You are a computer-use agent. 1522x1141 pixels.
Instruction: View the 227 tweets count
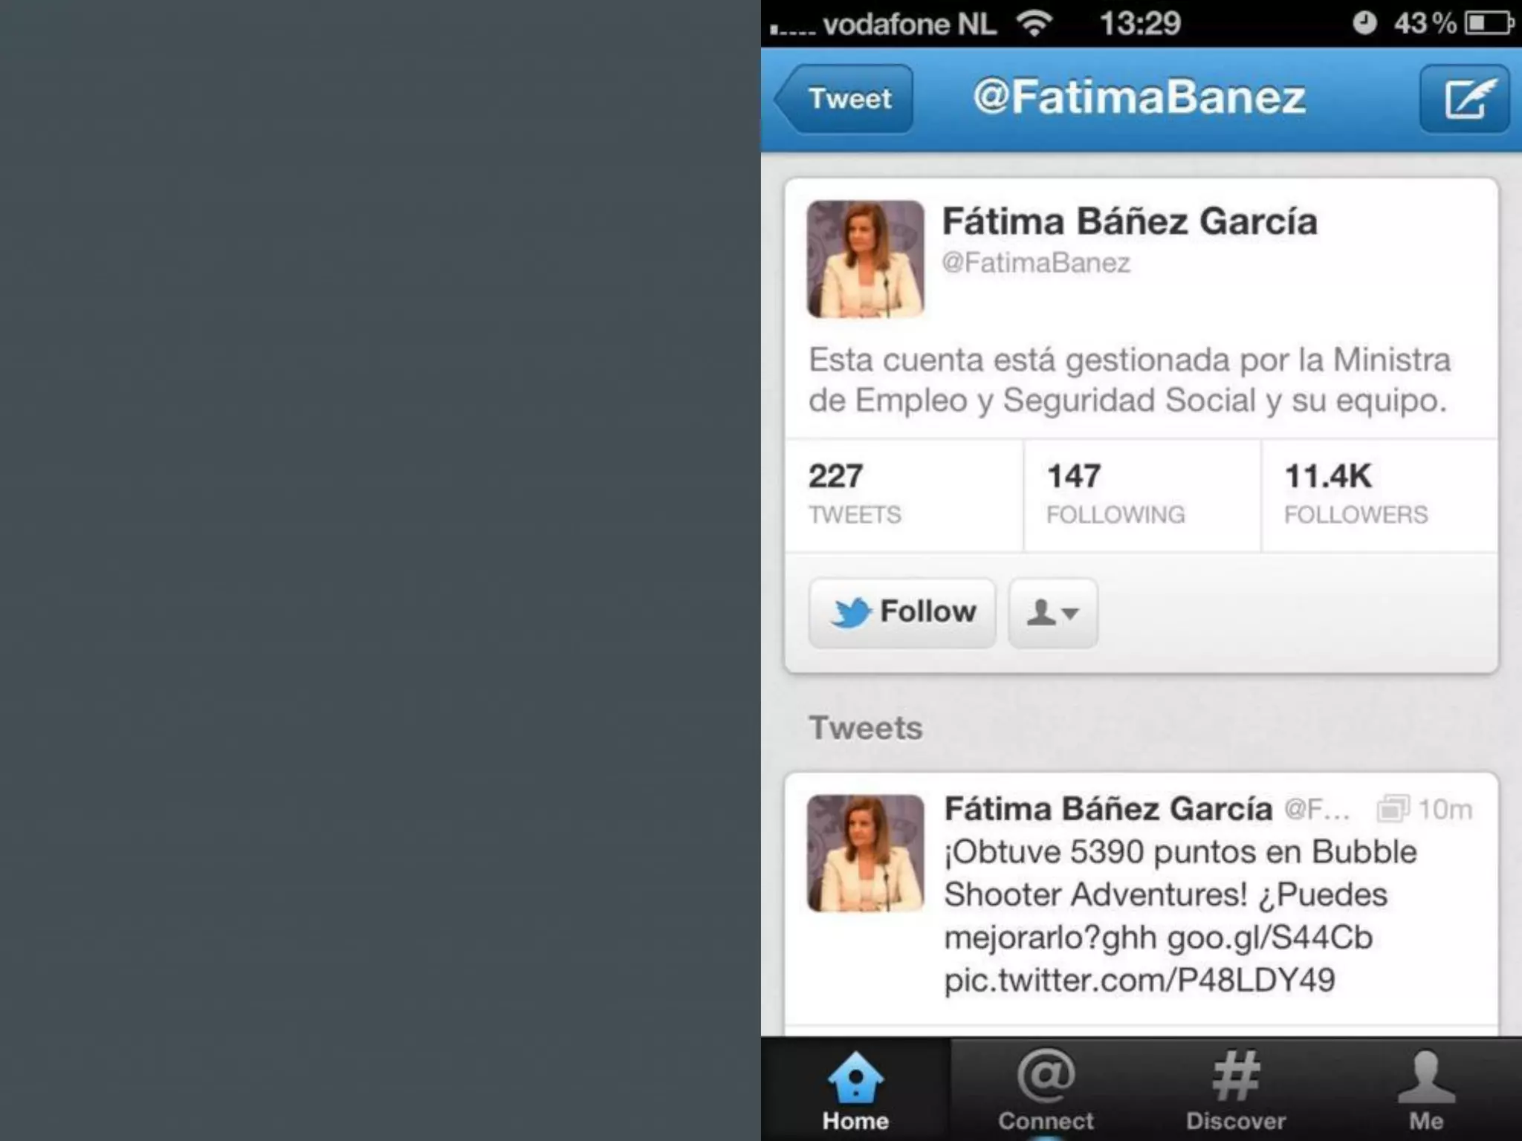[904, 495]
